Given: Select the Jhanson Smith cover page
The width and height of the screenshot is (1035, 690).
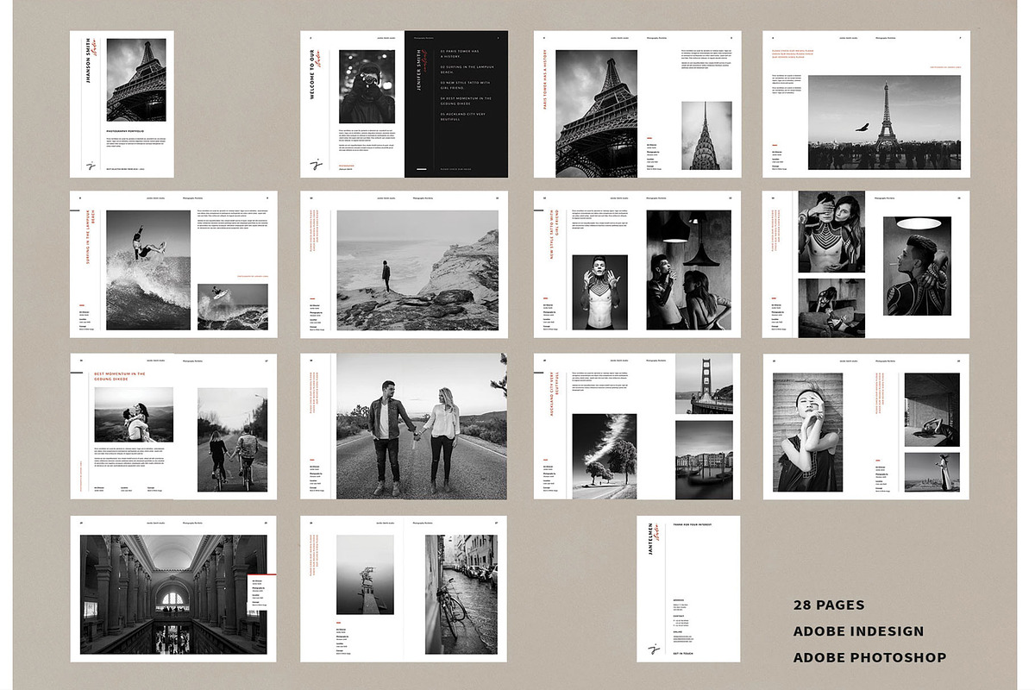Looking at the screenshot, I should pos(122,104).
